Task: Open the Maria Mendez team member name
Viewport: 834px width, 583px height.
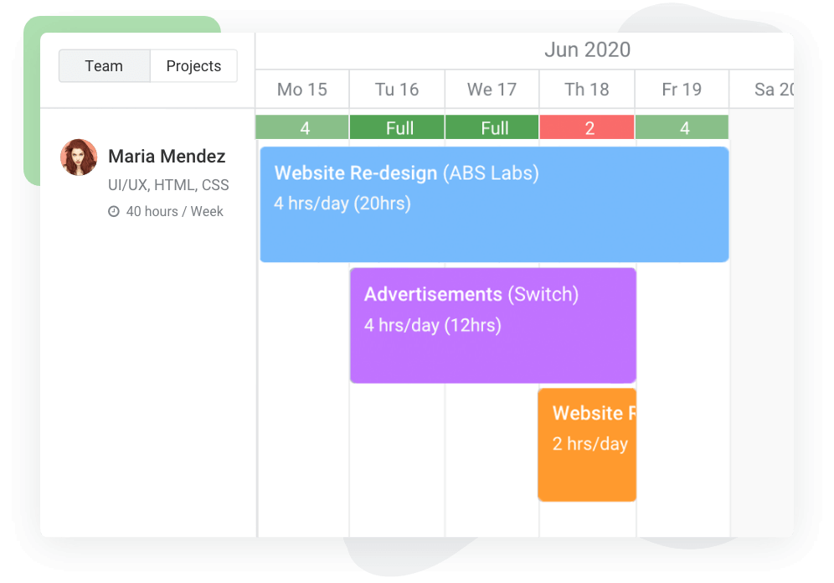Action: point(167,156)
